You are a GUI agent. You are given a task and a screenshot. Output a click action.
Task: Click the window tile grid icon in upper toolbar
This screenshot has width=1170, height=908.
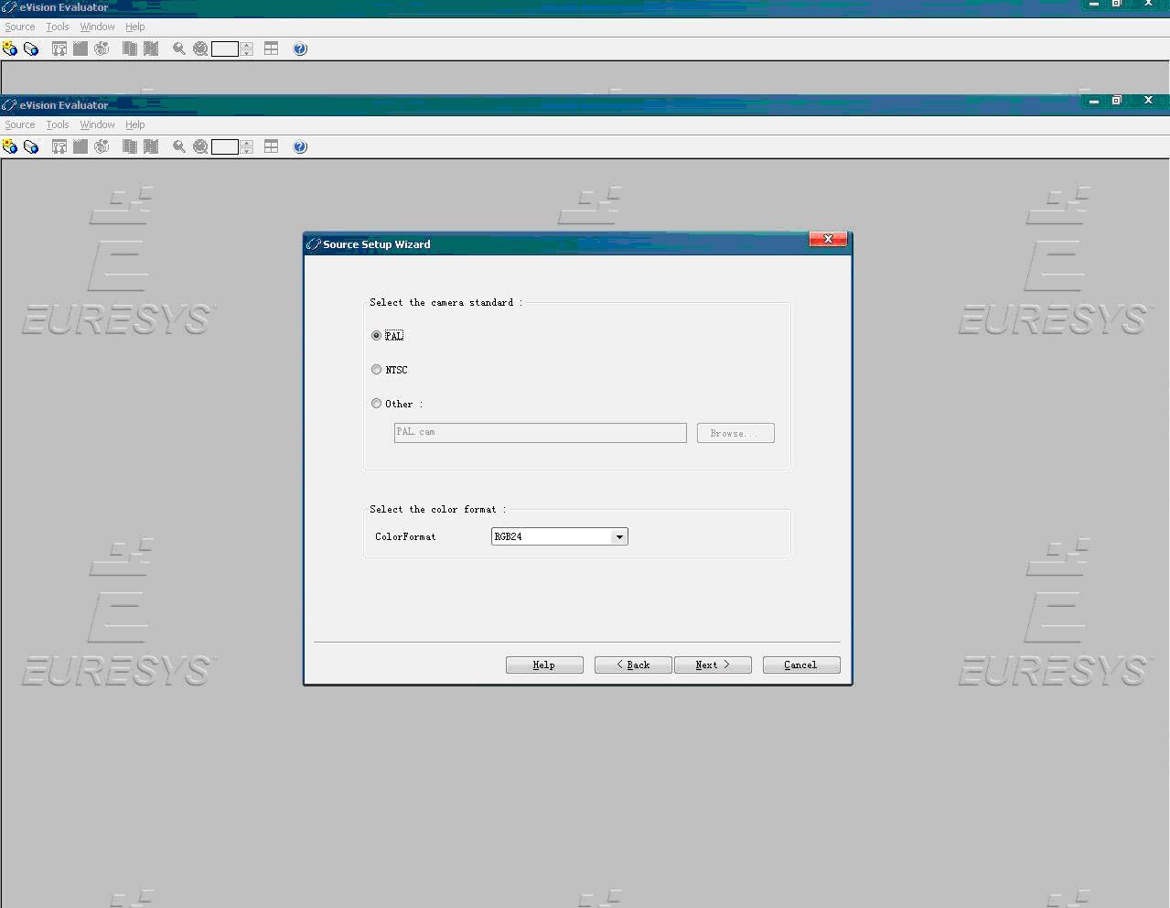272,49
